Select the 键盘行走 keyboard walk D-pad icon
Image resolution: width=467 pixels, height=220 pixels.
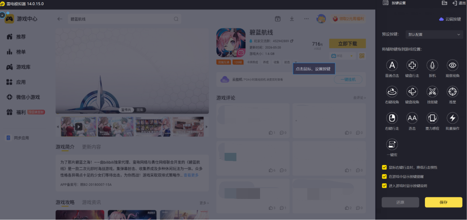point(412,65)
